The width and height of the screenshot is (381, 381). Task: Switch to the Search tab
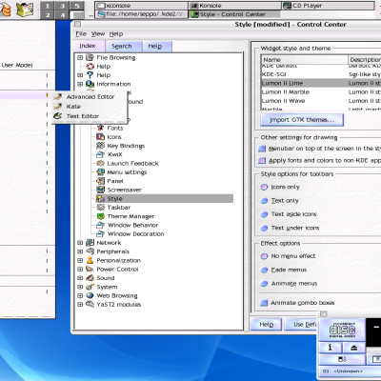pyautogui.click(x=123, y=47)
